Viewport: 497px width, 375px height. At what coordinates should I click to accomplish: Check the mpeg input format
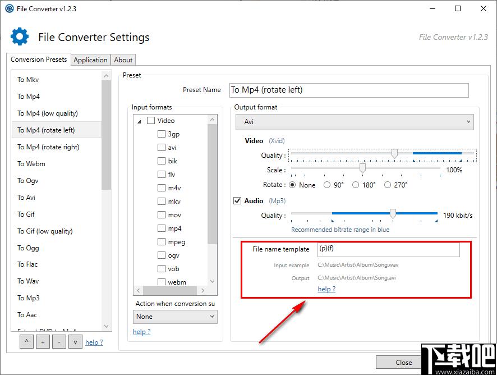tap(162, 242)
